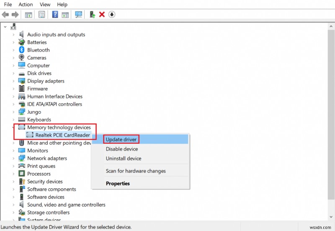Expand Audio inputs and outputs chevron

13,35
